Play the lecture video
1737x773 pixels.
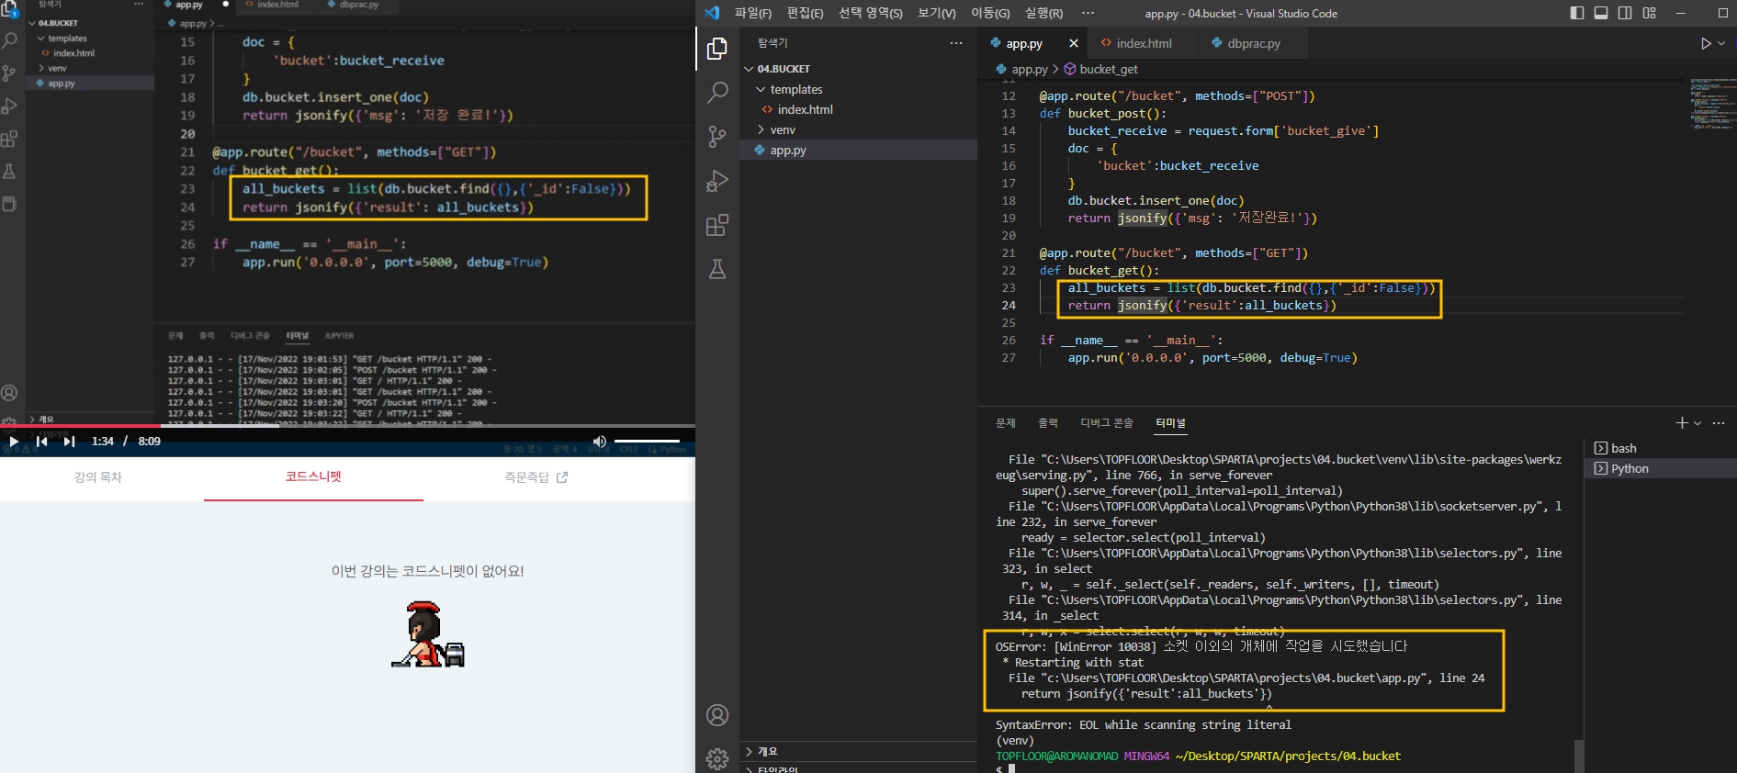(14, 442)
